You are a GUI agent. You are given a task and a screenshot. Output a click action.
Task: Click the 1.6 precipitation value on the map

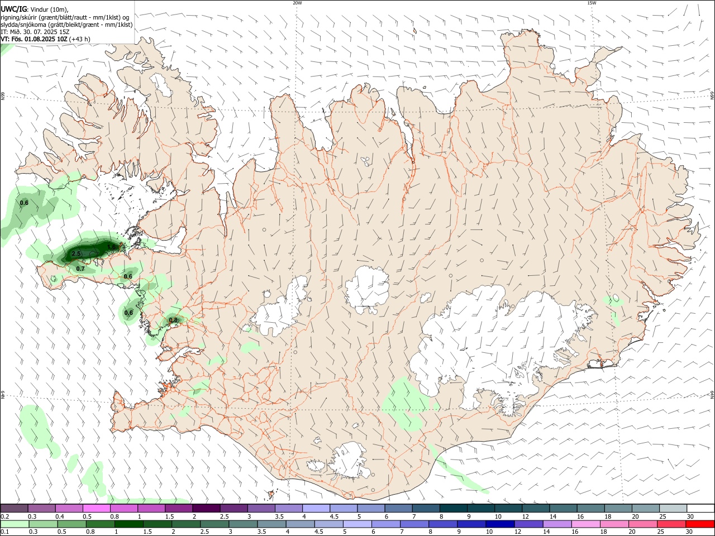[x=112, y=247]
